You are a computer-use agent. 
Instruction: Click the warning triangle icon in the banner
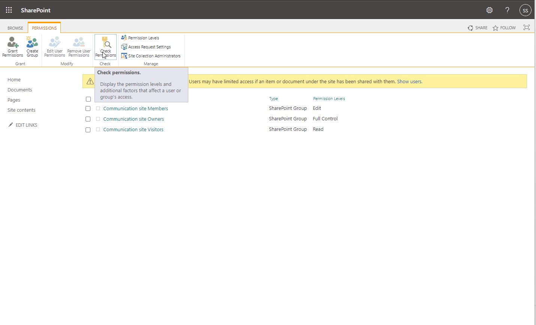(90, 81)
